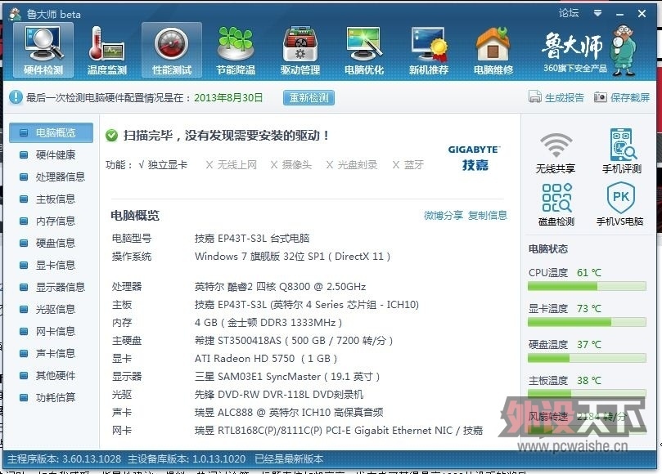Click the Windows 7 旗舰版 operating system value
662x474 pixels.
click(293, 257)
